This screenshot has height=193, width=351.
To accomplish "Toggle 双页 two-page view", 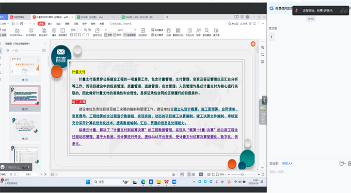I will 117,35.
